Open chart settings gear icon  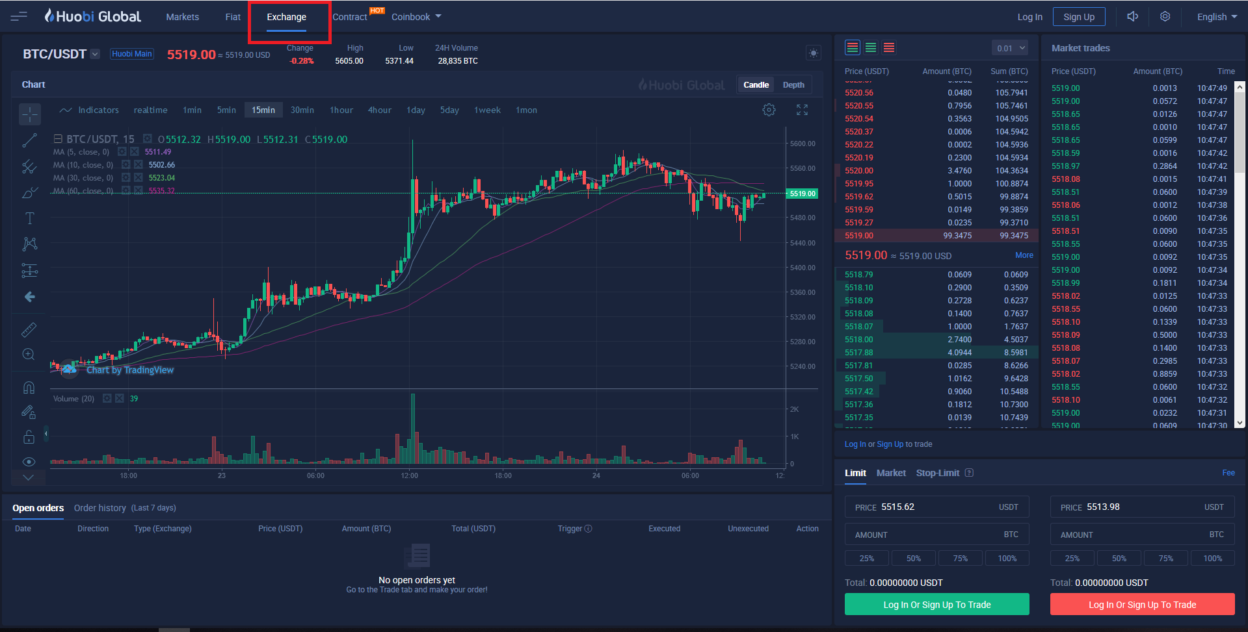769,110
